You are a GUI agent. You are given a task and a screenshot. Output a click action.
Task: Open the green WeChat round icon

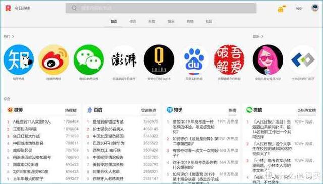coord(89,59)
